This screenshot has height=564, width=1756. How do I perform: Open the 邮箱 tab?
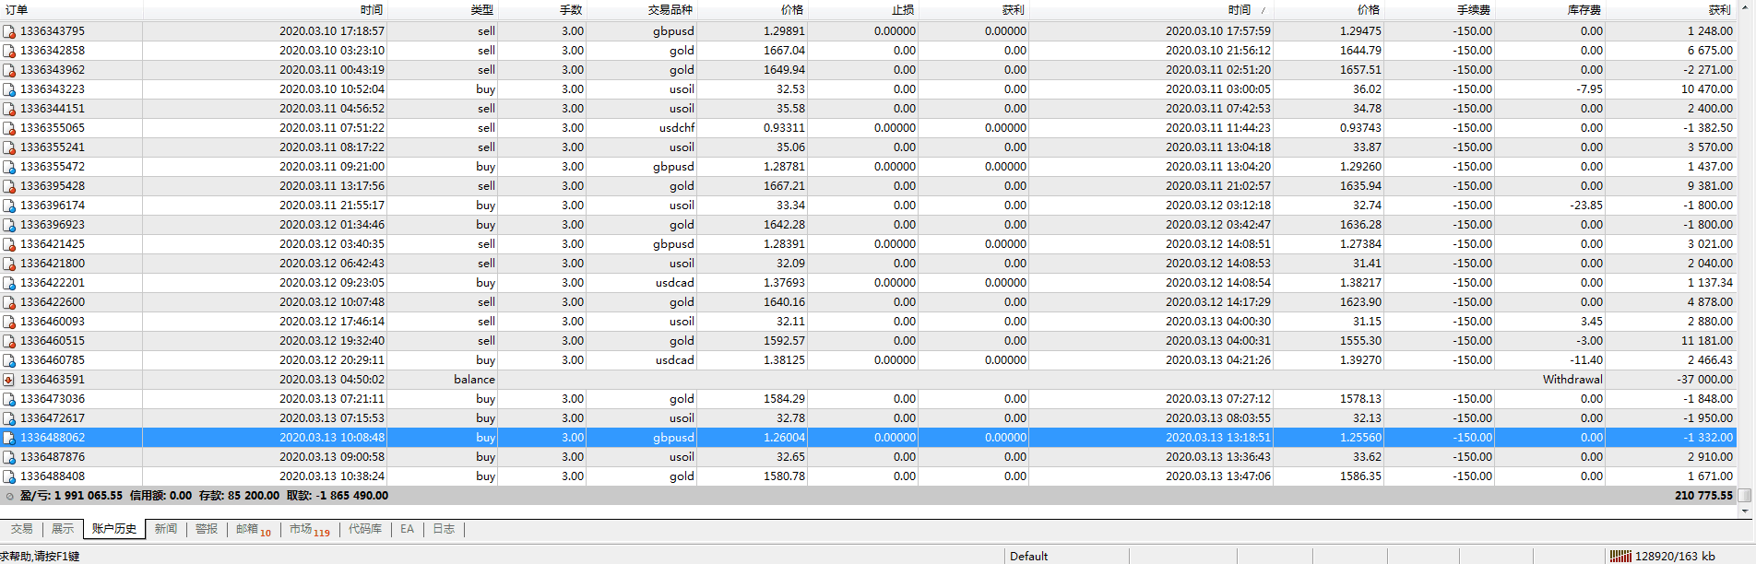point(253,530)
